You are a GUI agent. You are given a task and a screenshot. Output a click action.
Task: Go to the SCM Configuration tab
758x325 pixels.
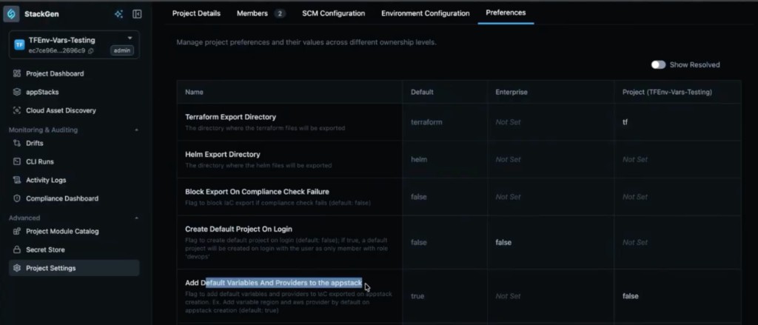334,13
